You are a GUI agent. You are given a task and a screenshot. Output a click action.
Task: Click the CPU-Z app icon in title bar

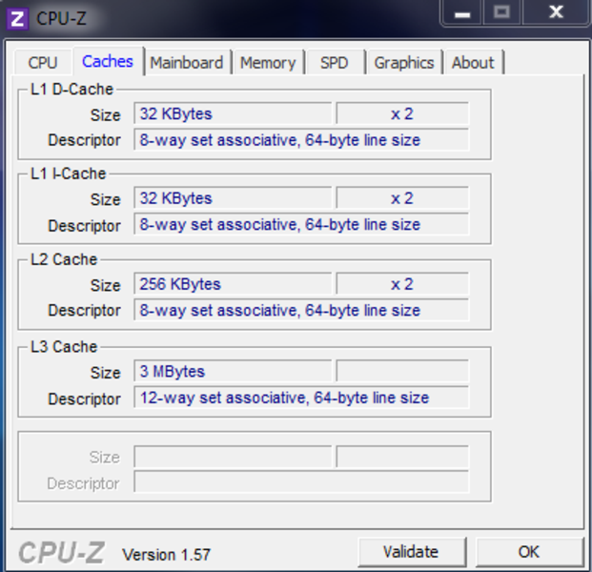click(17, 18)
